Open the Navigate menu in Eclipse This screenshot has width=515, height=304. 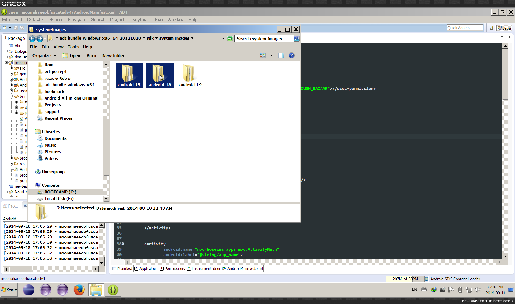pos(77,19)
